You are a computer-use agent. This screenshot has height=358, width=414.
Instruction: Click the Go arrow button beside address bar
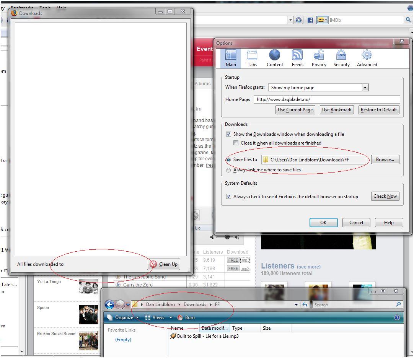(298, 20)
